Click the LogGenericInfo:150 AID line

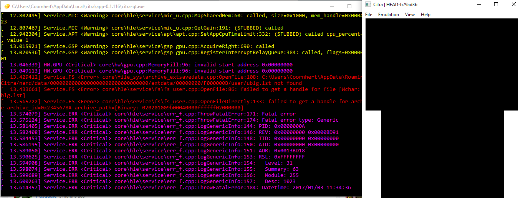click(x=170, y=145)
